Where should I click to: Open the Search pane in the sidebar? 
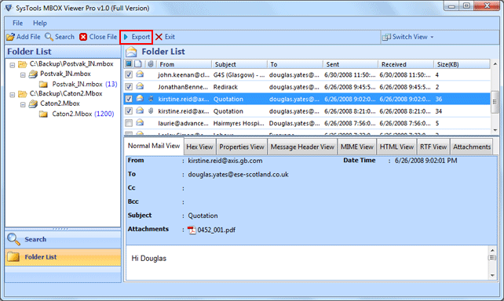coord(63,239)
